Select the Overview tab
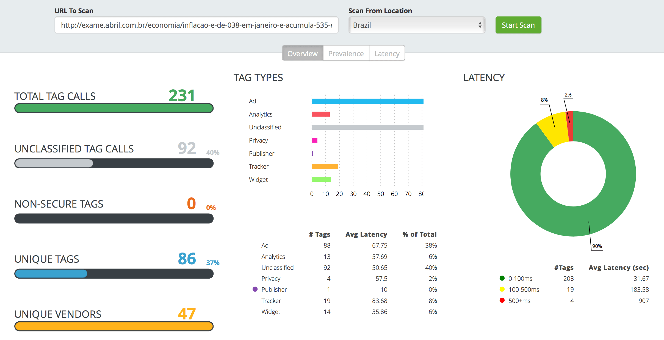The height and width of the screenshot is (340, 664). (x=302, y=53)
